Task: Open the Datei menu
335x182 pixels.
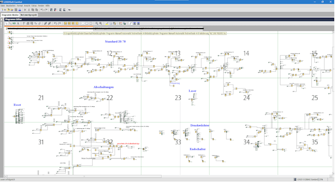Action: pyautogui.click(x=2, y=6)
